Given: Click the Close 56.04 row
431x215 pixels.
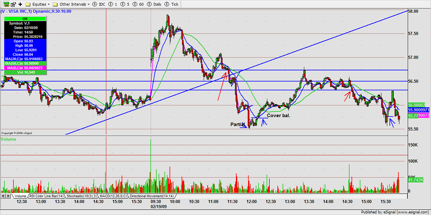Looking at the screenshot, I should click(25, 54).
